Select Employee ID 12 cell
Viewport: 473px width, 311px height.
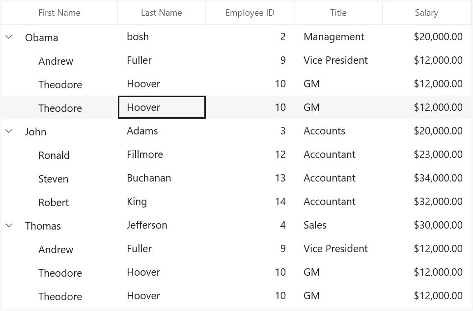pos(250,155)
